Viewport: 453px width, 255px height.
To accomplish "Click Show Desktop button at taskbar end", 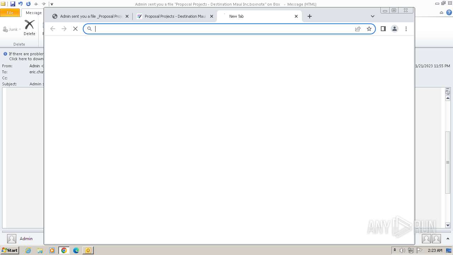I will 449,250.
